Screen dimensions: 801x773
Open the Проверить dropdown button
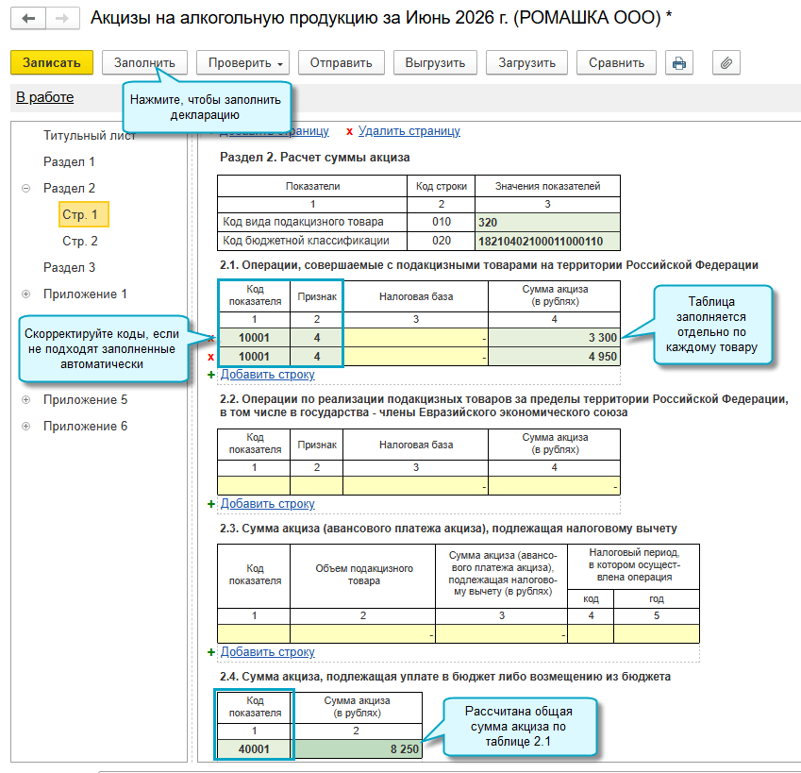tap(242, 63)
